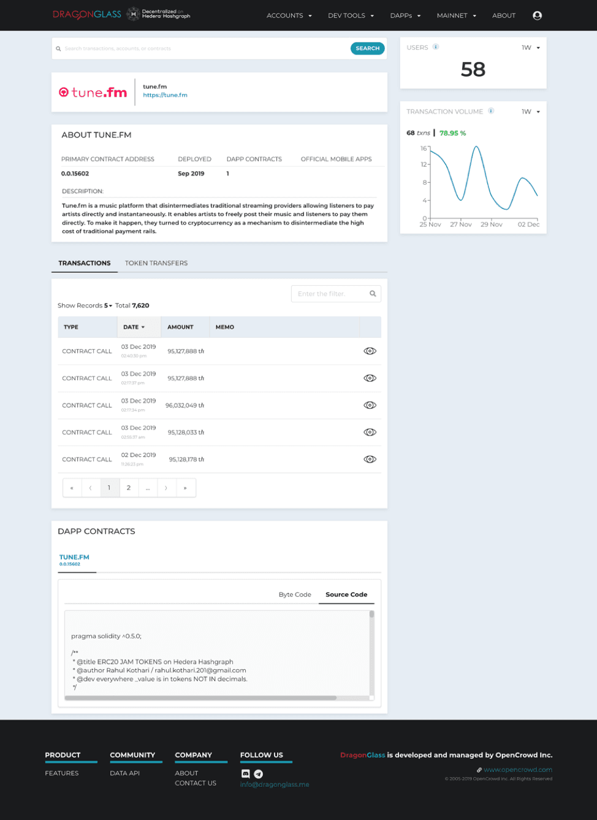The image size is (597, 820).
Task: Open details eye for 02 Dec 2019 transaction
Action: pos(370,459)
